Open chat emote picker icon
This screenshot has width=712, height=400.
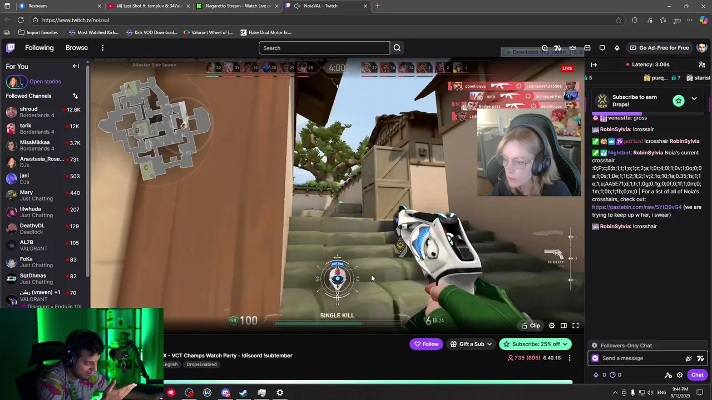coord(689,358)
